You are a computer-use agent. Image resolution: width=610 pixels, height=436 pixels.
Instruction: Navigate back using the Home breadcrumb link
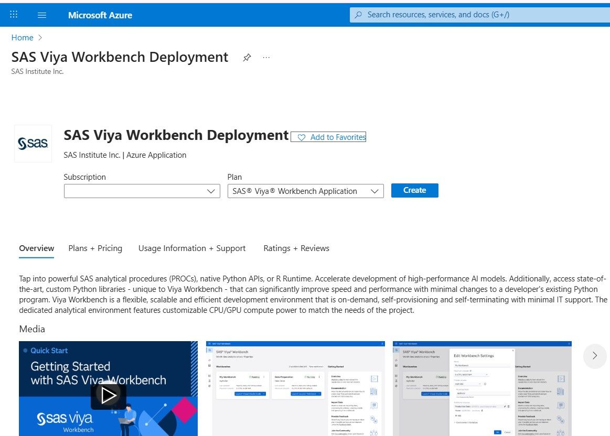point(22,37)
